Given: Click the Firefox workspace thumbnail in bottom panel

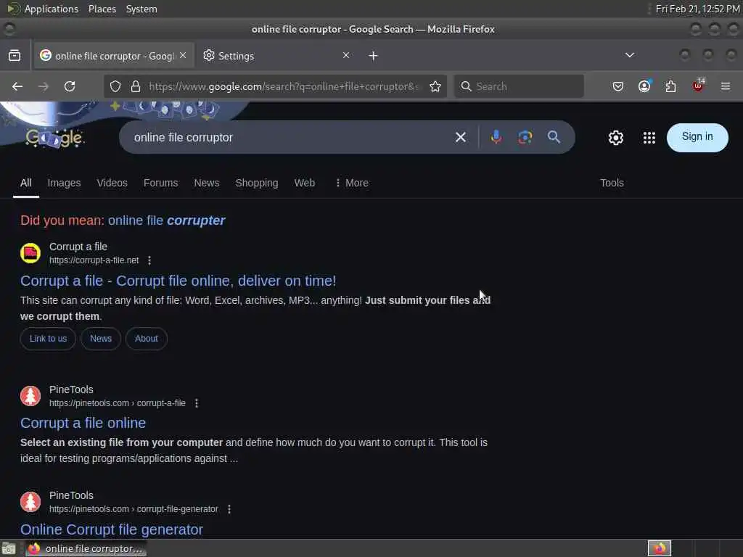Looking at the screenshot, I should 659,548.
